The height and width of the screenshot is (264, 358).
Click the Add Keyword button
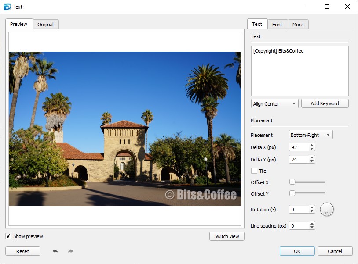(x=325, y=103)
